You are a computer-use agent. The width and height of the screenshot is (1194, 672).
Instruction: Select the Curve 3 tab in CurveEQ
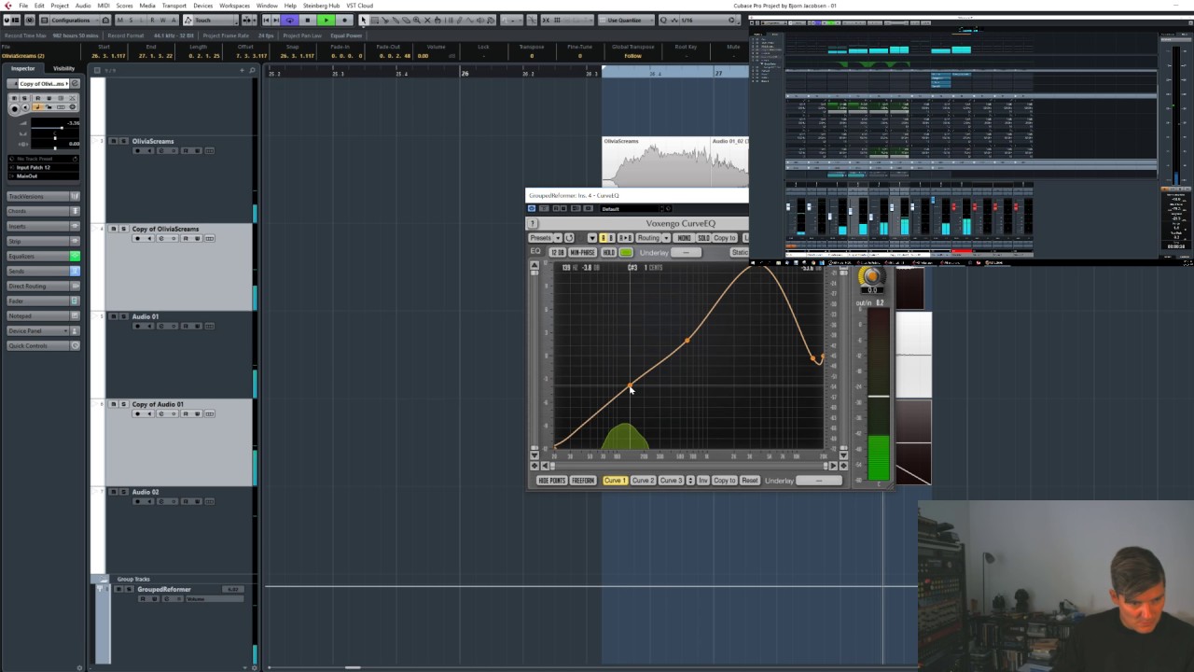pyautogui.click(x=671, y=481)
